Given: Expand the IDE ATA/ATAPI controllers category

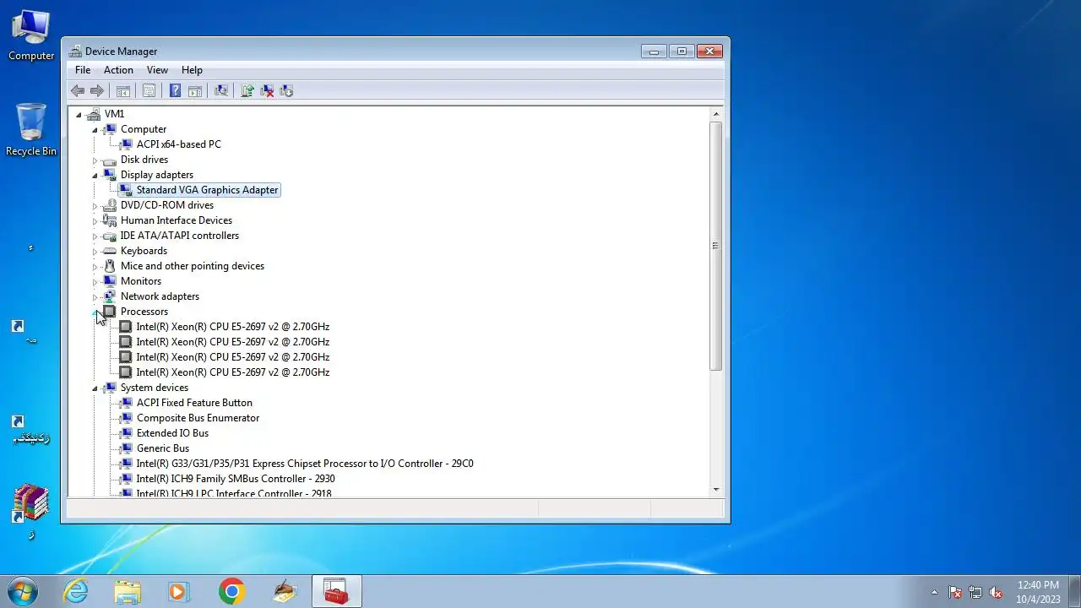Looking at the screenshot, I should pos(95,236).
